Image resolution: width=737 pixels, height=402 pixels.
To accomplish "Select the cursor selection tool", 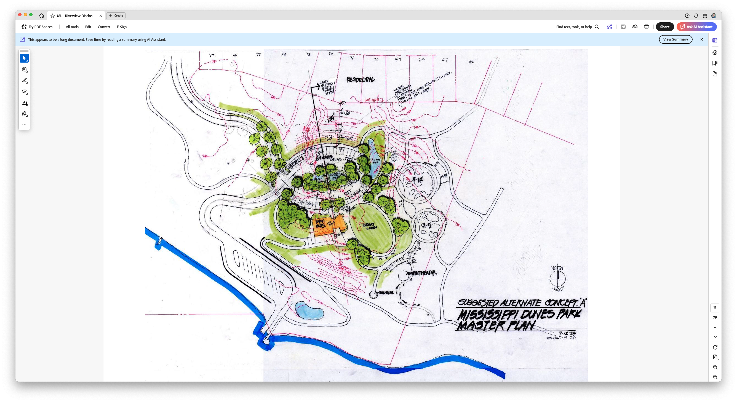I will [24, 58].
